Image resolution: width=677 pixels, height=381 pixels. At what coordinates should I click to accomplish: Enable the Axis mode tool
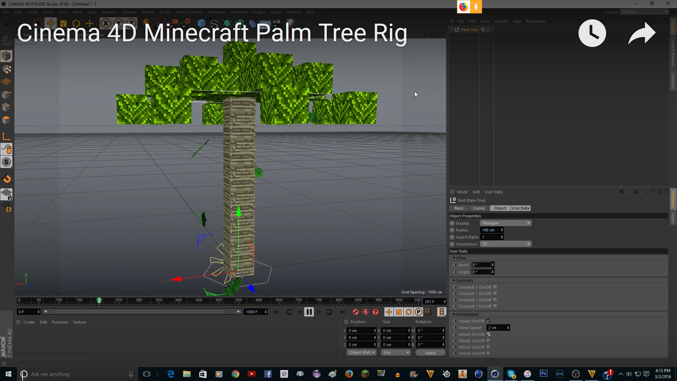6,137
